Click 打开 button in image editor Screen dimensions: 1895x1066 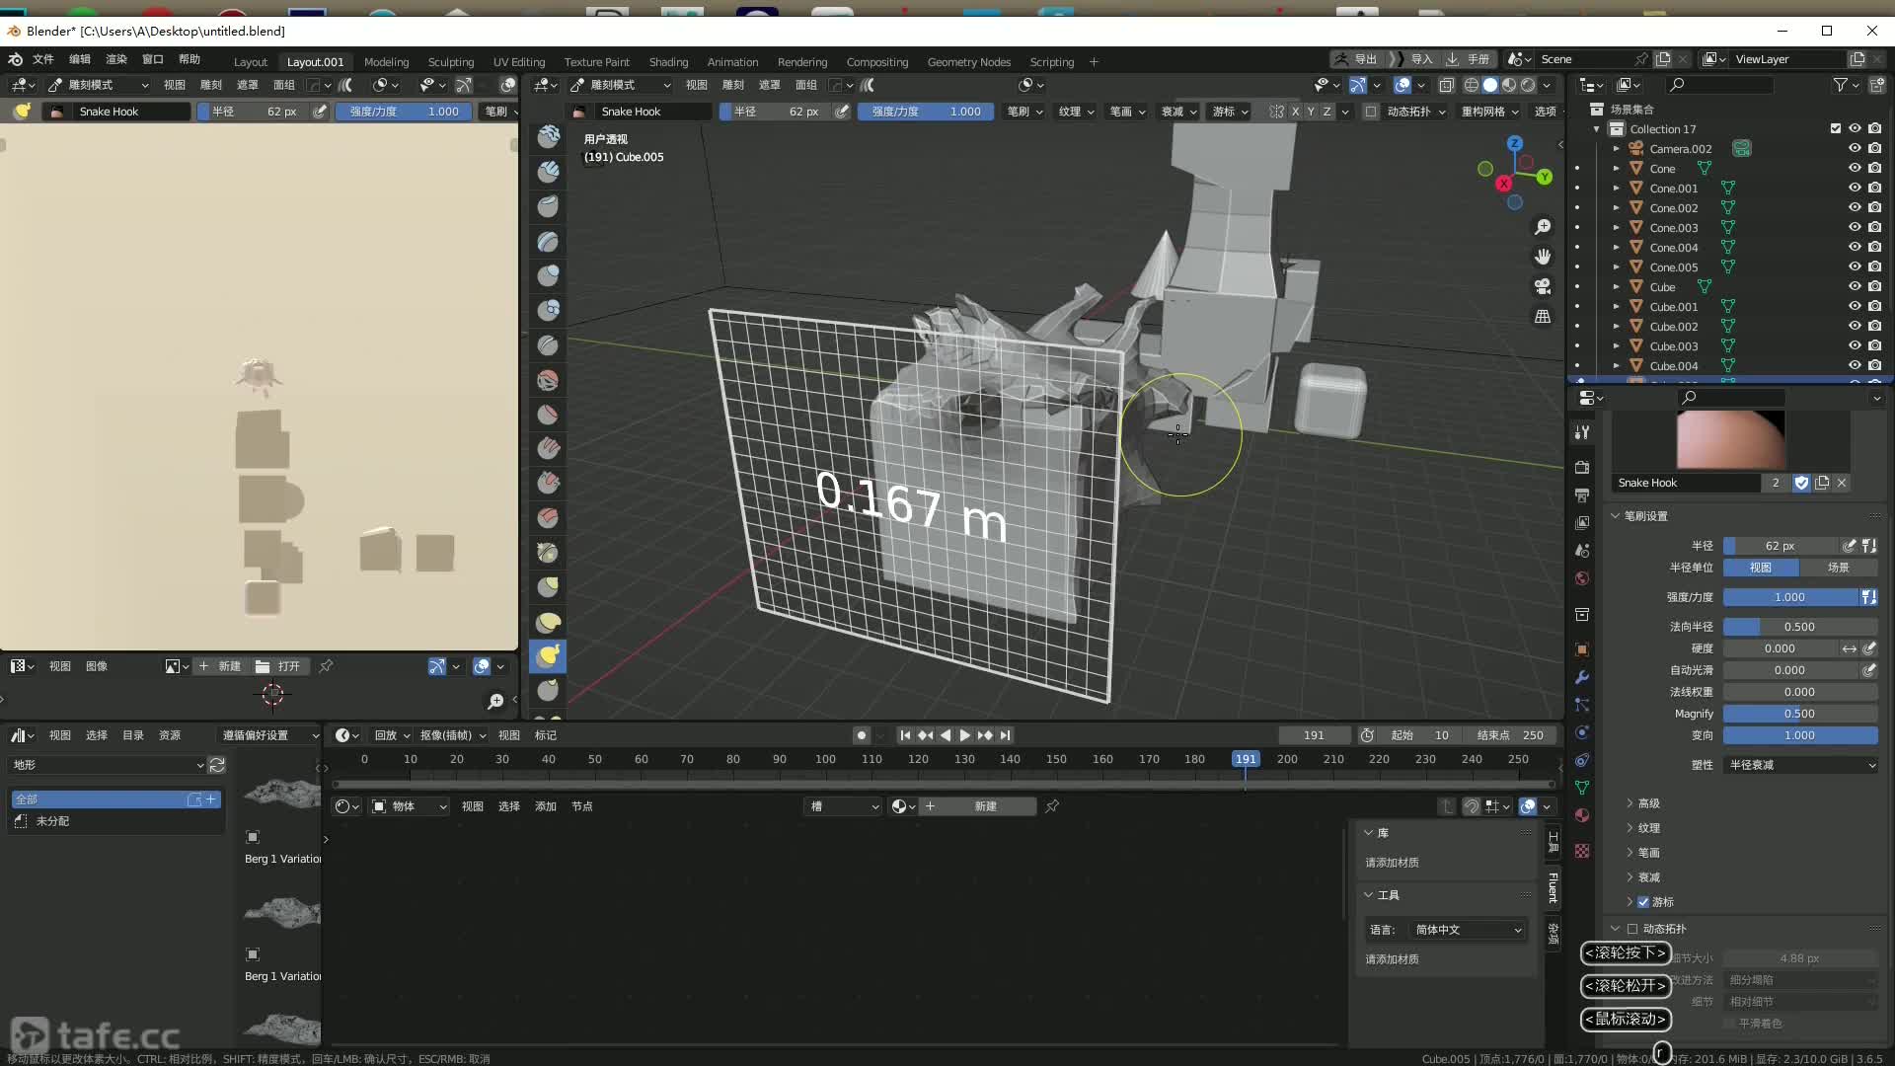[277, 666]
